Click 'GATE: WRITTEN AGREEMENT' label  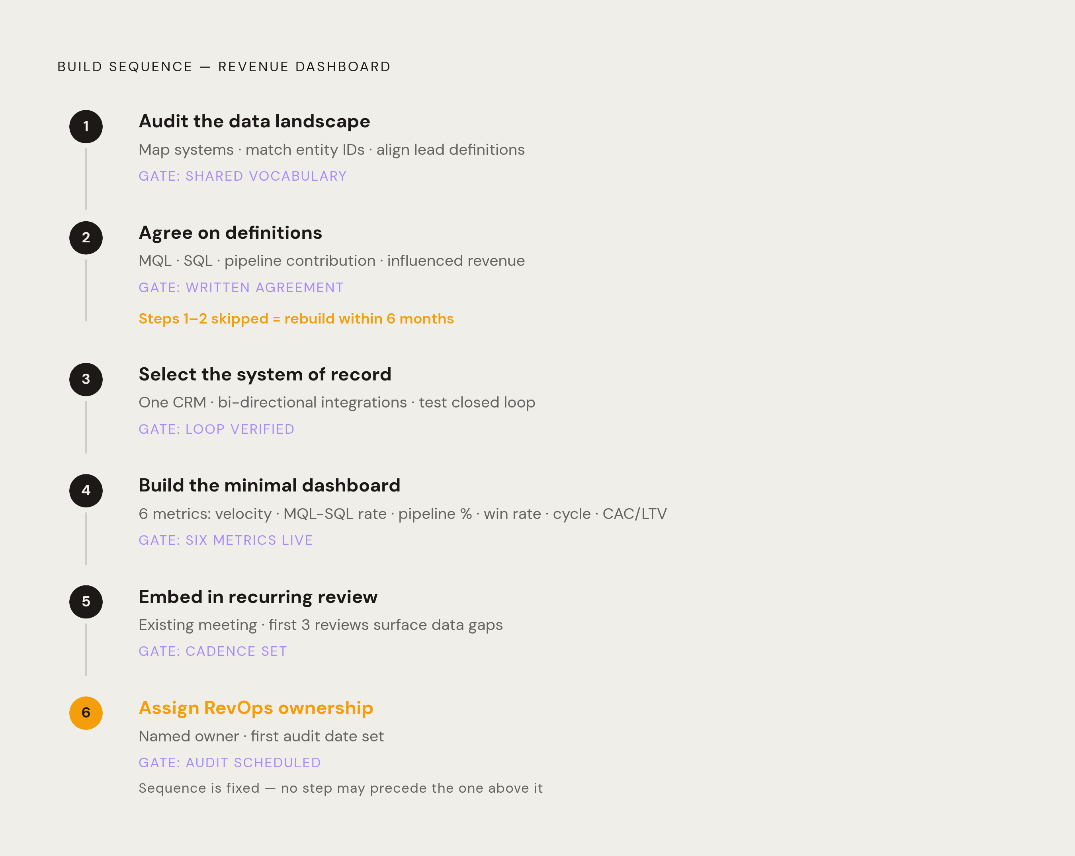[241, 287]
